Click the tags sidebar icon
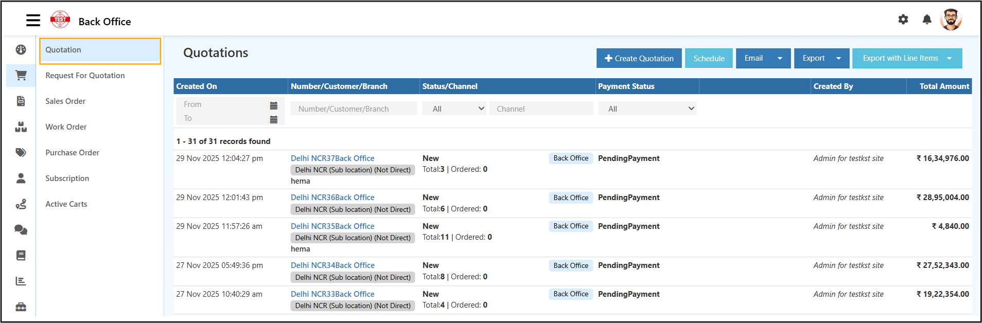982x323 pixels. click(21, 153)
